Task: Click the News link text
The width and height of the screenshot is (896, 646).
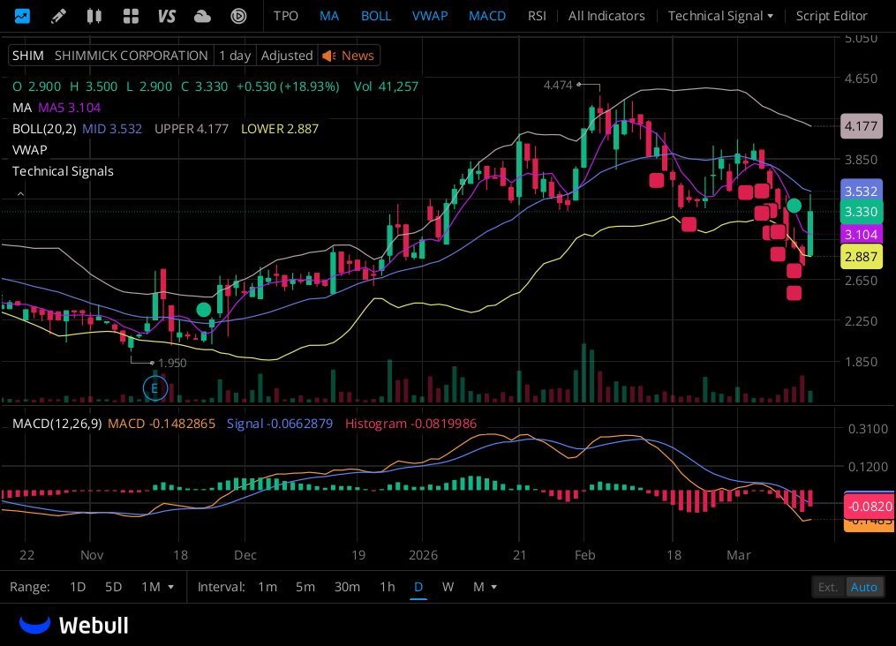Action: (358, 56)
